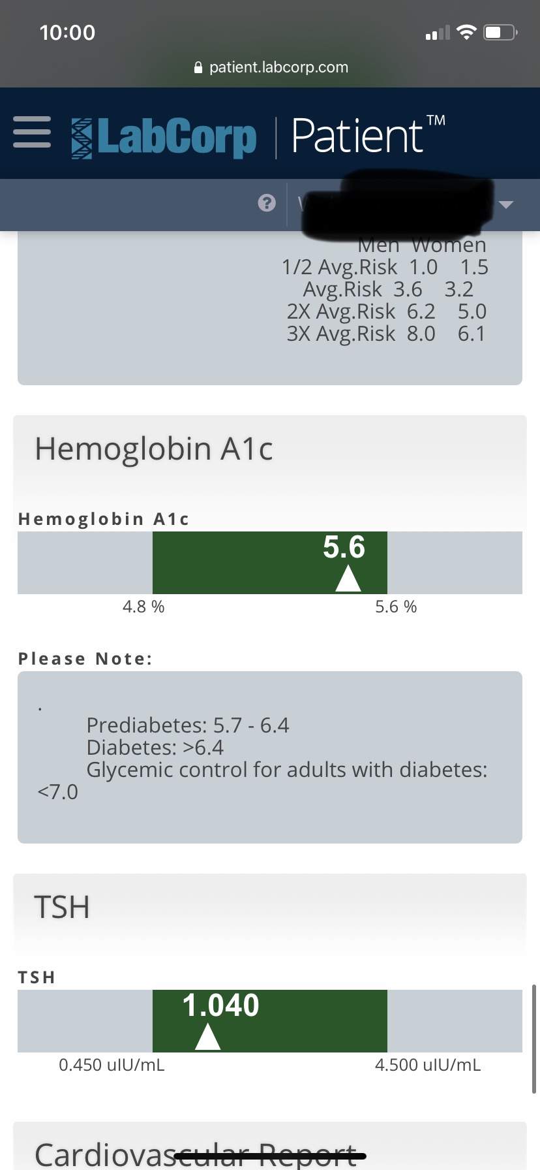
Task: Open the Cardiovascular Report section
Action: pos(196,1153)
